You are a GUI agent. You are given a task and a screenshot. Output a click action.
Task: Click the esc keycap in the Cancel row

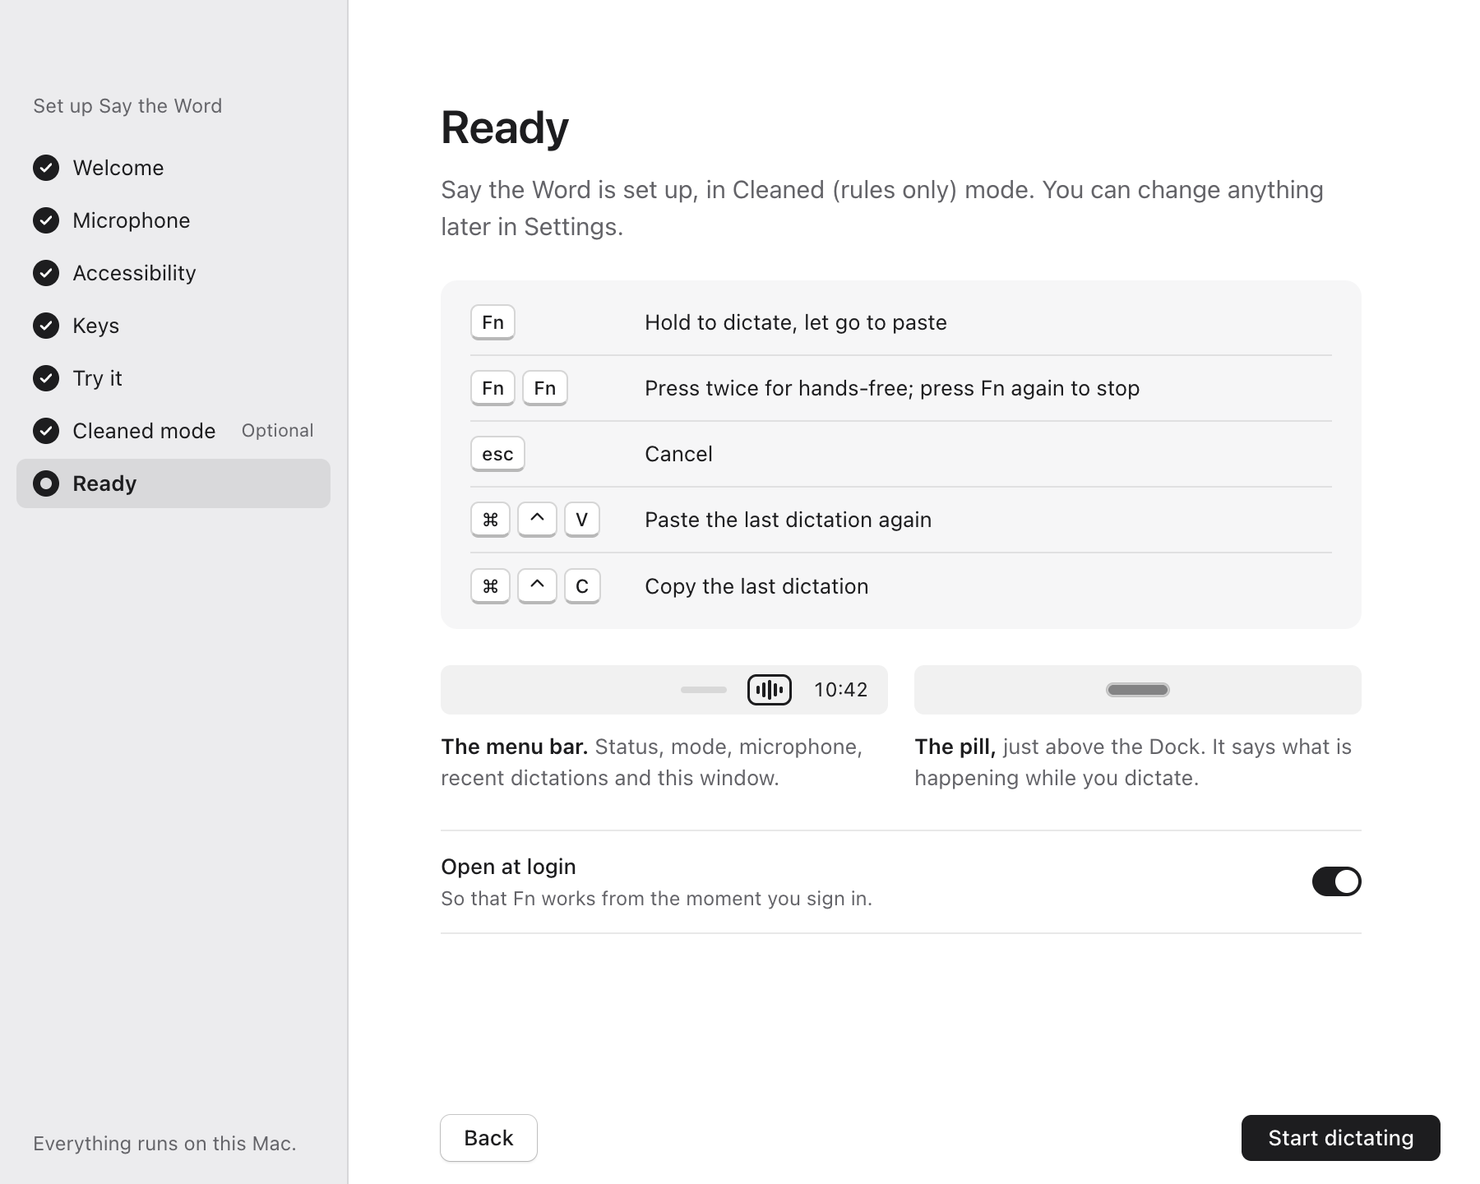(x=497, y=454)
